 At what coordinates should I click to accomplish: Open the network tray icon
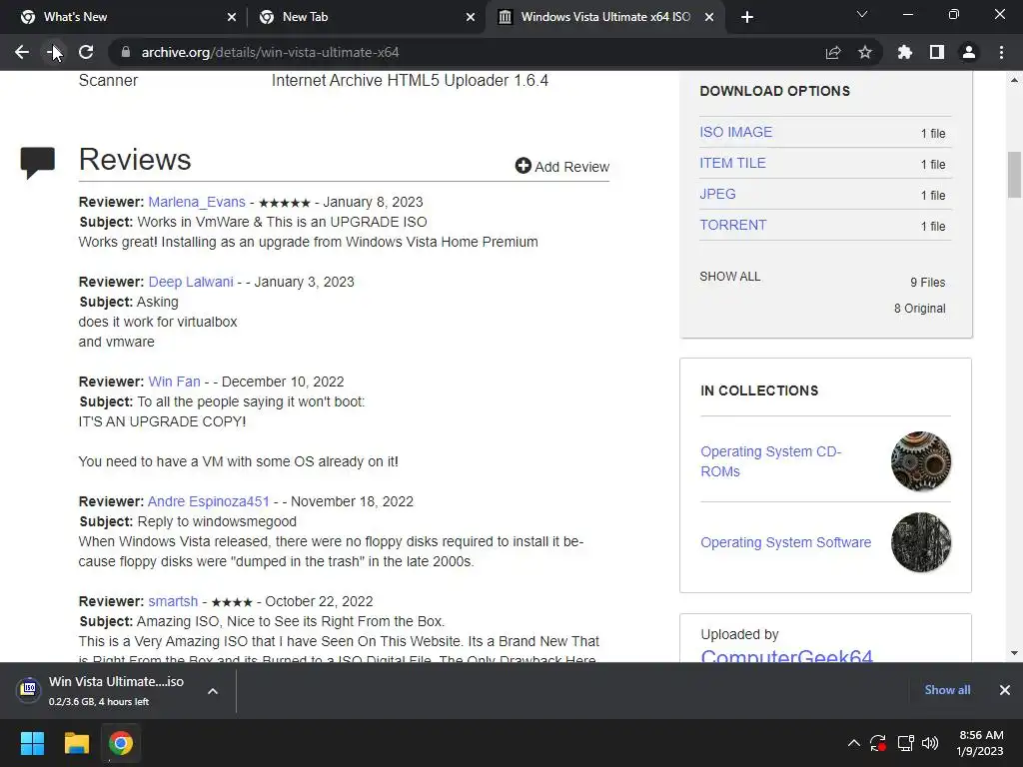click(x=905, y=743)
